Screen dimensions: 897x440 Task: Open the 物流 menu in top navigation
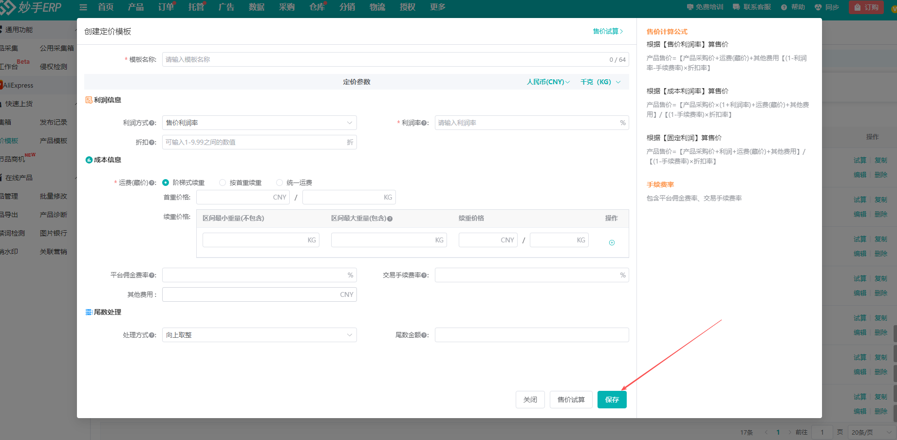coord(377,7)
